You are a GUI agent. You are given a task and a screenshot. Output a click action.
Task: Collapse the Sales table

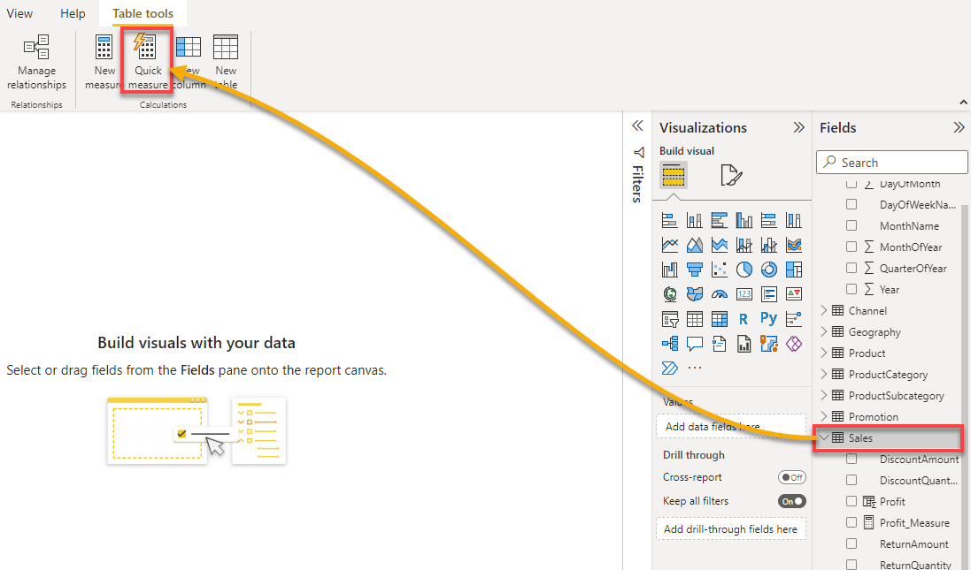tap(824, 437)
